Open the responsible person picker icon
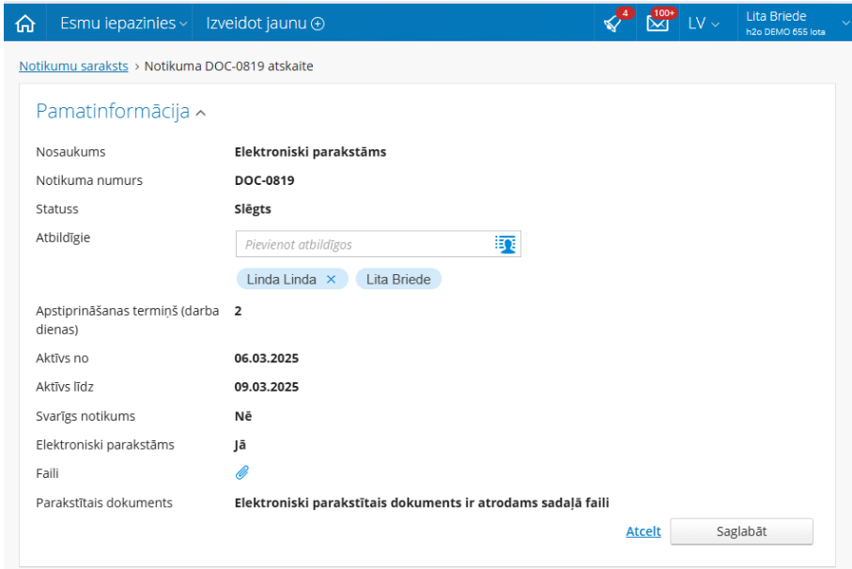 click(x=505, y=244)
